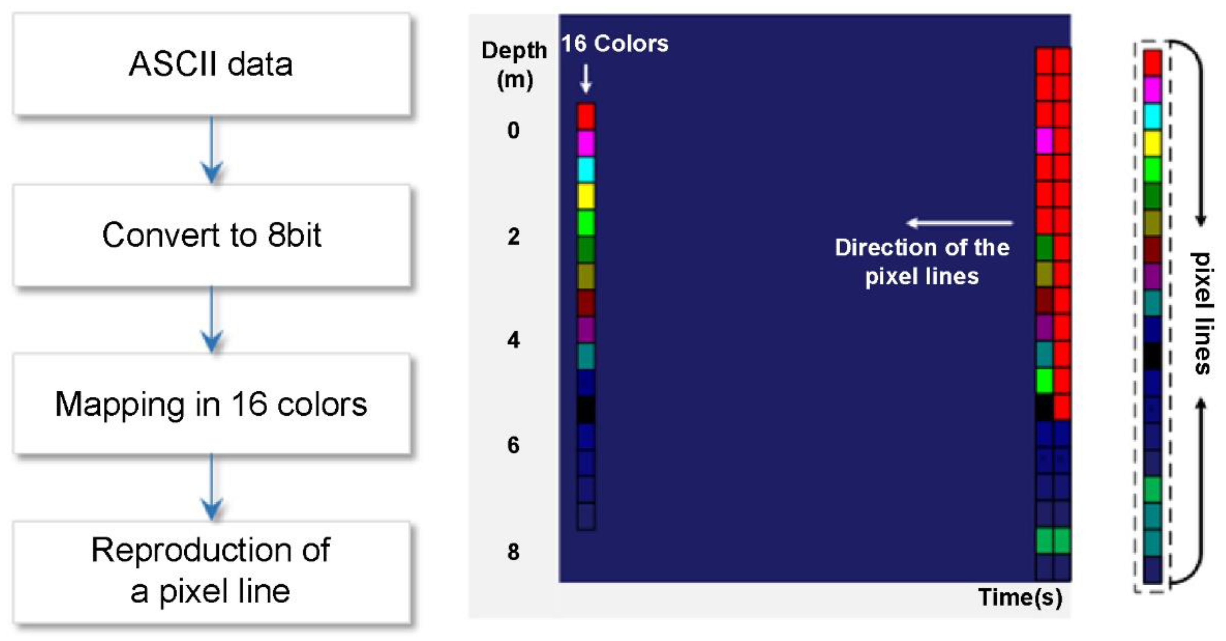Click the black swatch in the legend column
This screenshot has height=641, width=1226.
coord(586,409)
